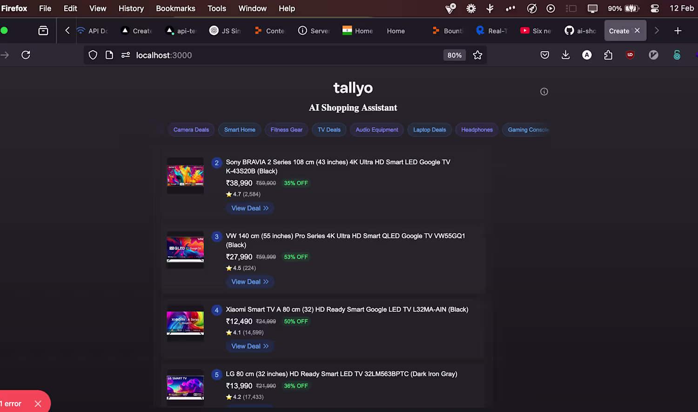Image resolution: width=698 pixels, height=412 pixels.
Task: Open Pocket save icon in toolbar
Action: (545, 55)
